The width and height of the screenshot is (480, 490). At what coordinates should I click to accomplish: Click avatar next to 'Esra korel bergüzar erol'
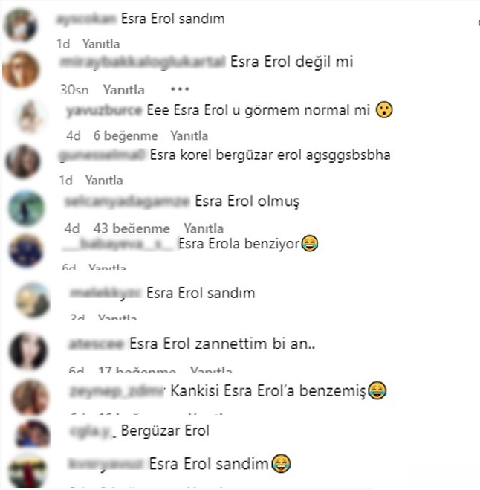coord(23,161)
